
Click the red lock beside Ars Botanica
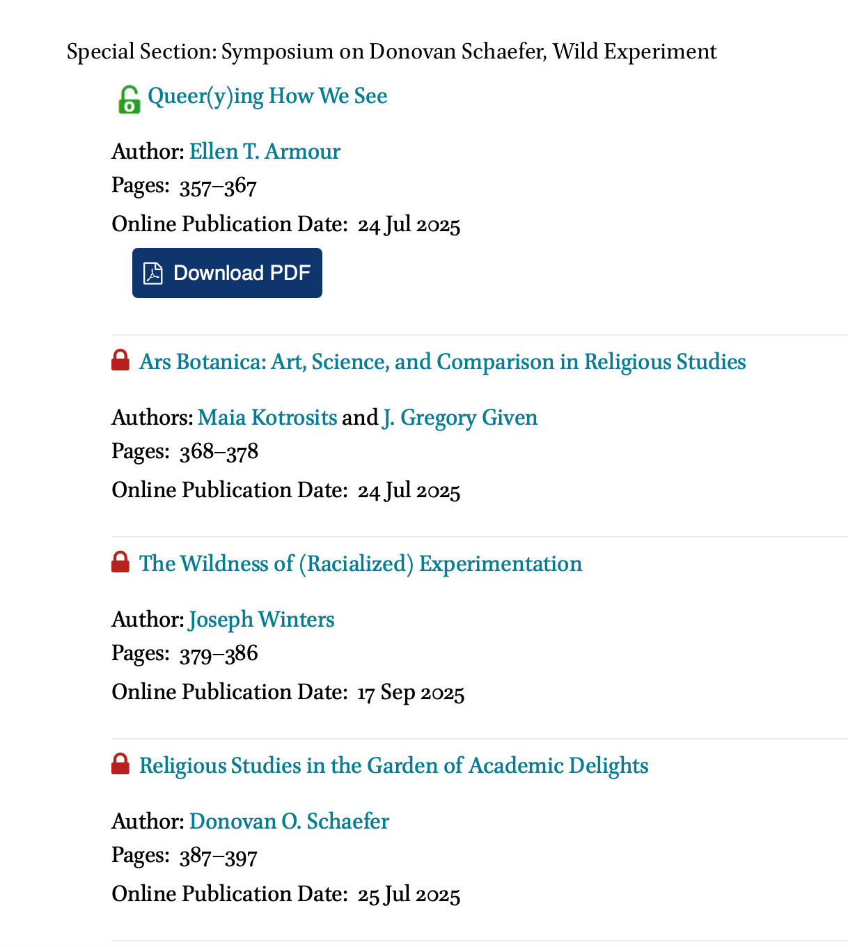[120, 361]
